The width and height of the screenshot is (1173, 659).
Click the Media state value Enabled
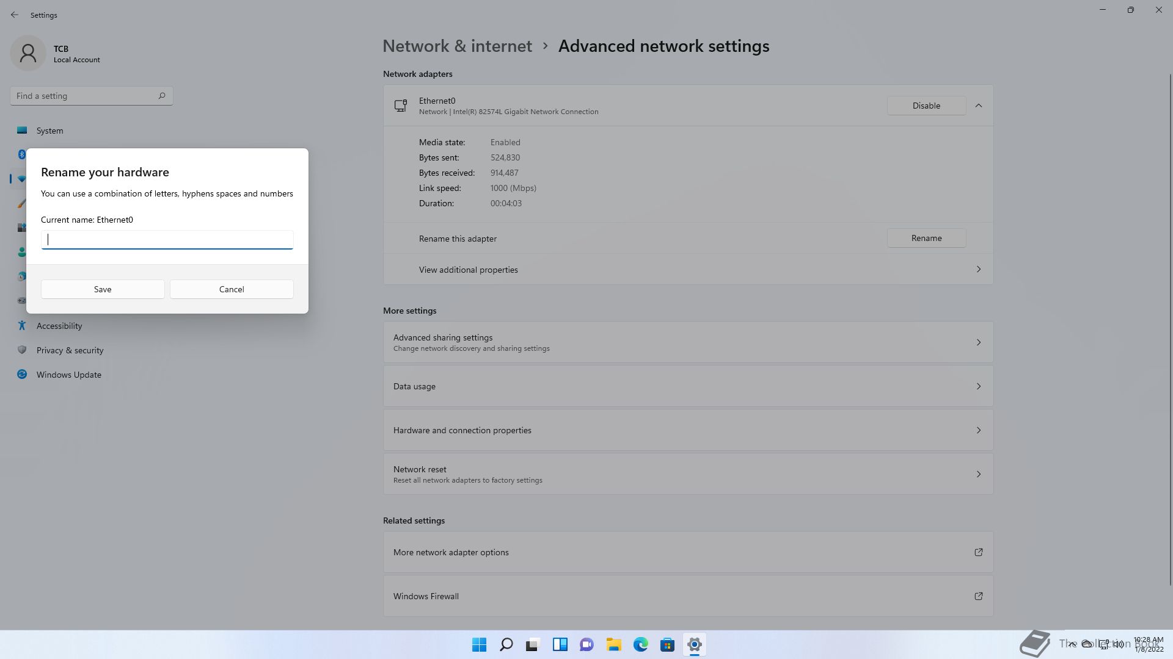pos(505,142)
